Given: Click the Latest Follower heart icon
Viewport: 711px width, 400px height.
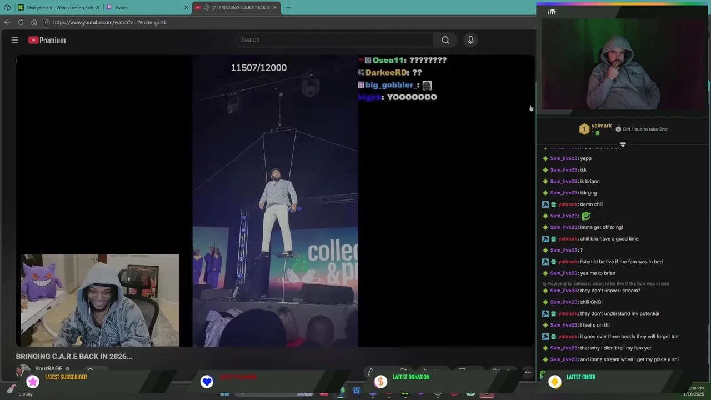Looking at the screenshot, I should pyautogui.click(x=207, y=381).
